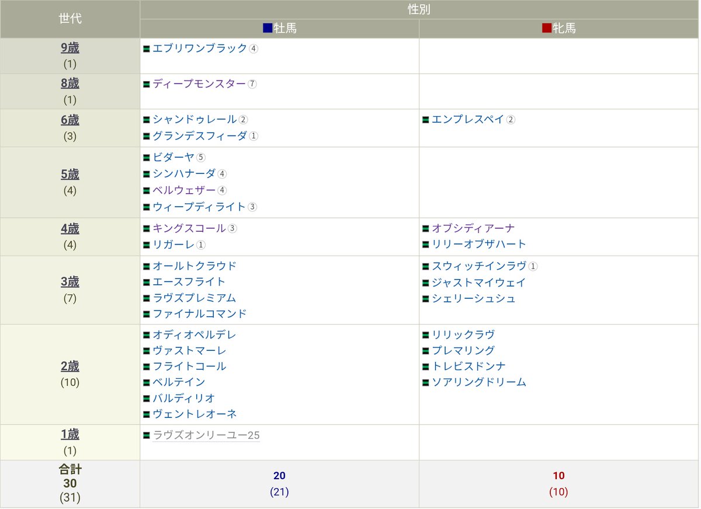Click the icon beside ディープモンスター
The image size is (701, 509).
coord(147,84)
